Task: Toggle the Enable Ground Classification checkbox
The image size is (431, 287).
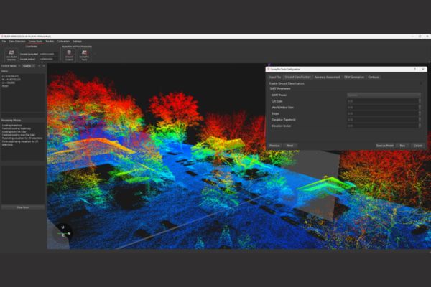Action: click(x=421, y=83)
